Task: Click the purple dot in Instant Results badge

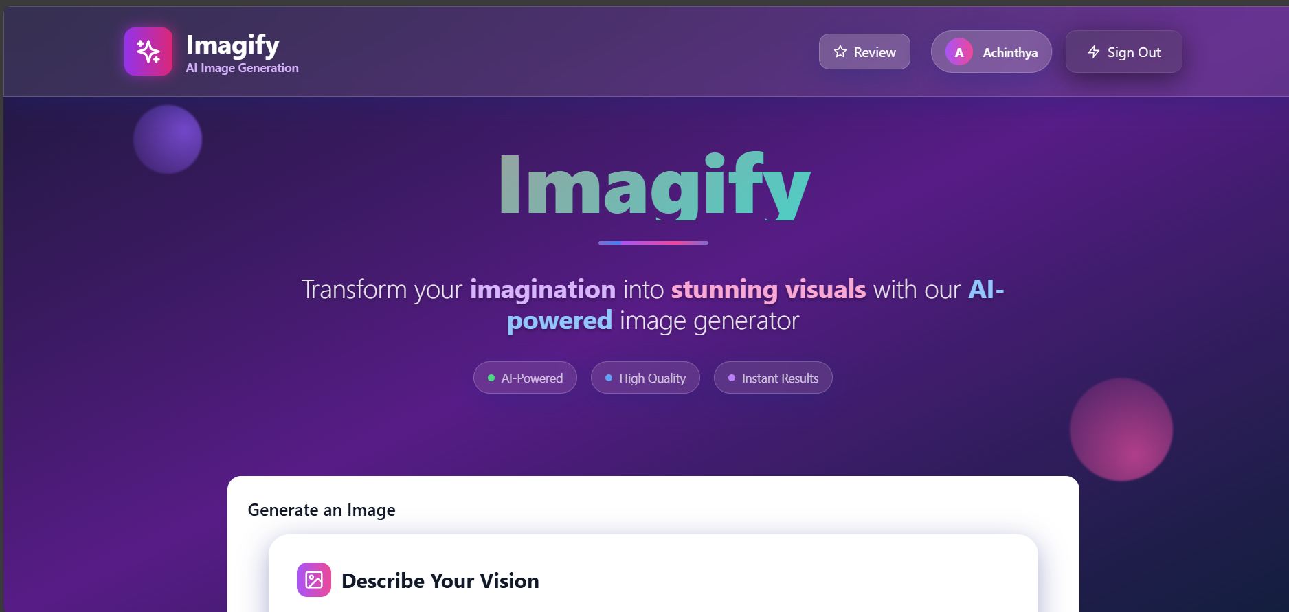Action: pyautogui.click(x=732, y=378)
